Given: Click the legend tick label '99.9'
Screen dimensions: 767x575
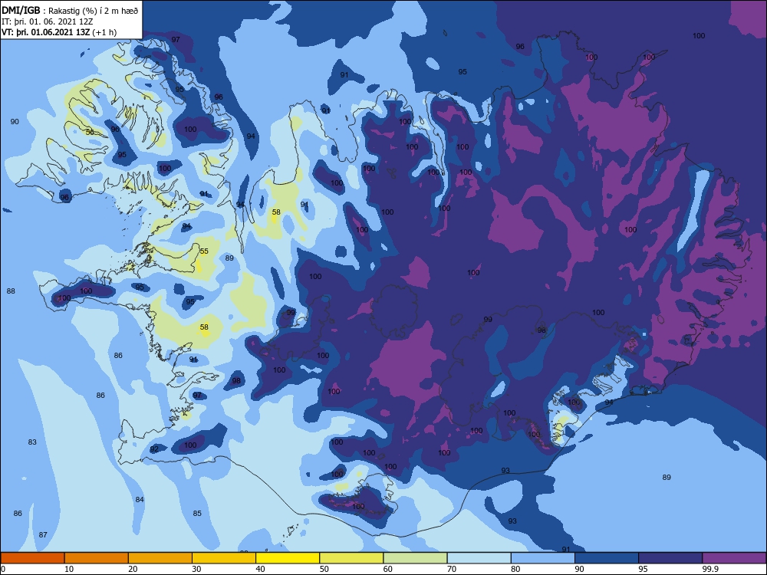Looking at the screenshot, I should tap(710, 569).
